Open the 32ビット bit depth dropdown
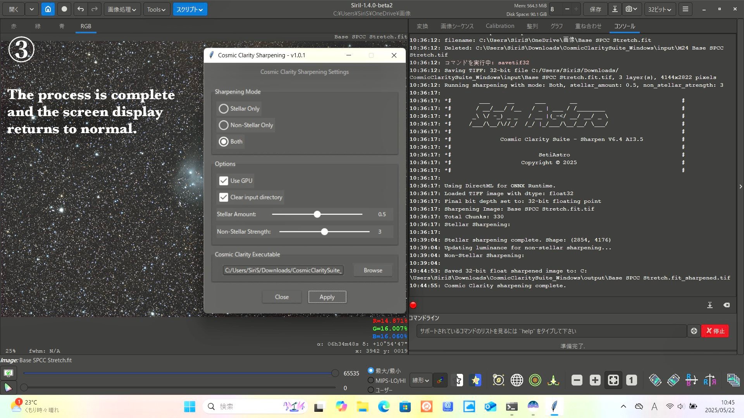Viewport: 744px width, 418px height. (x=660, y=9)
